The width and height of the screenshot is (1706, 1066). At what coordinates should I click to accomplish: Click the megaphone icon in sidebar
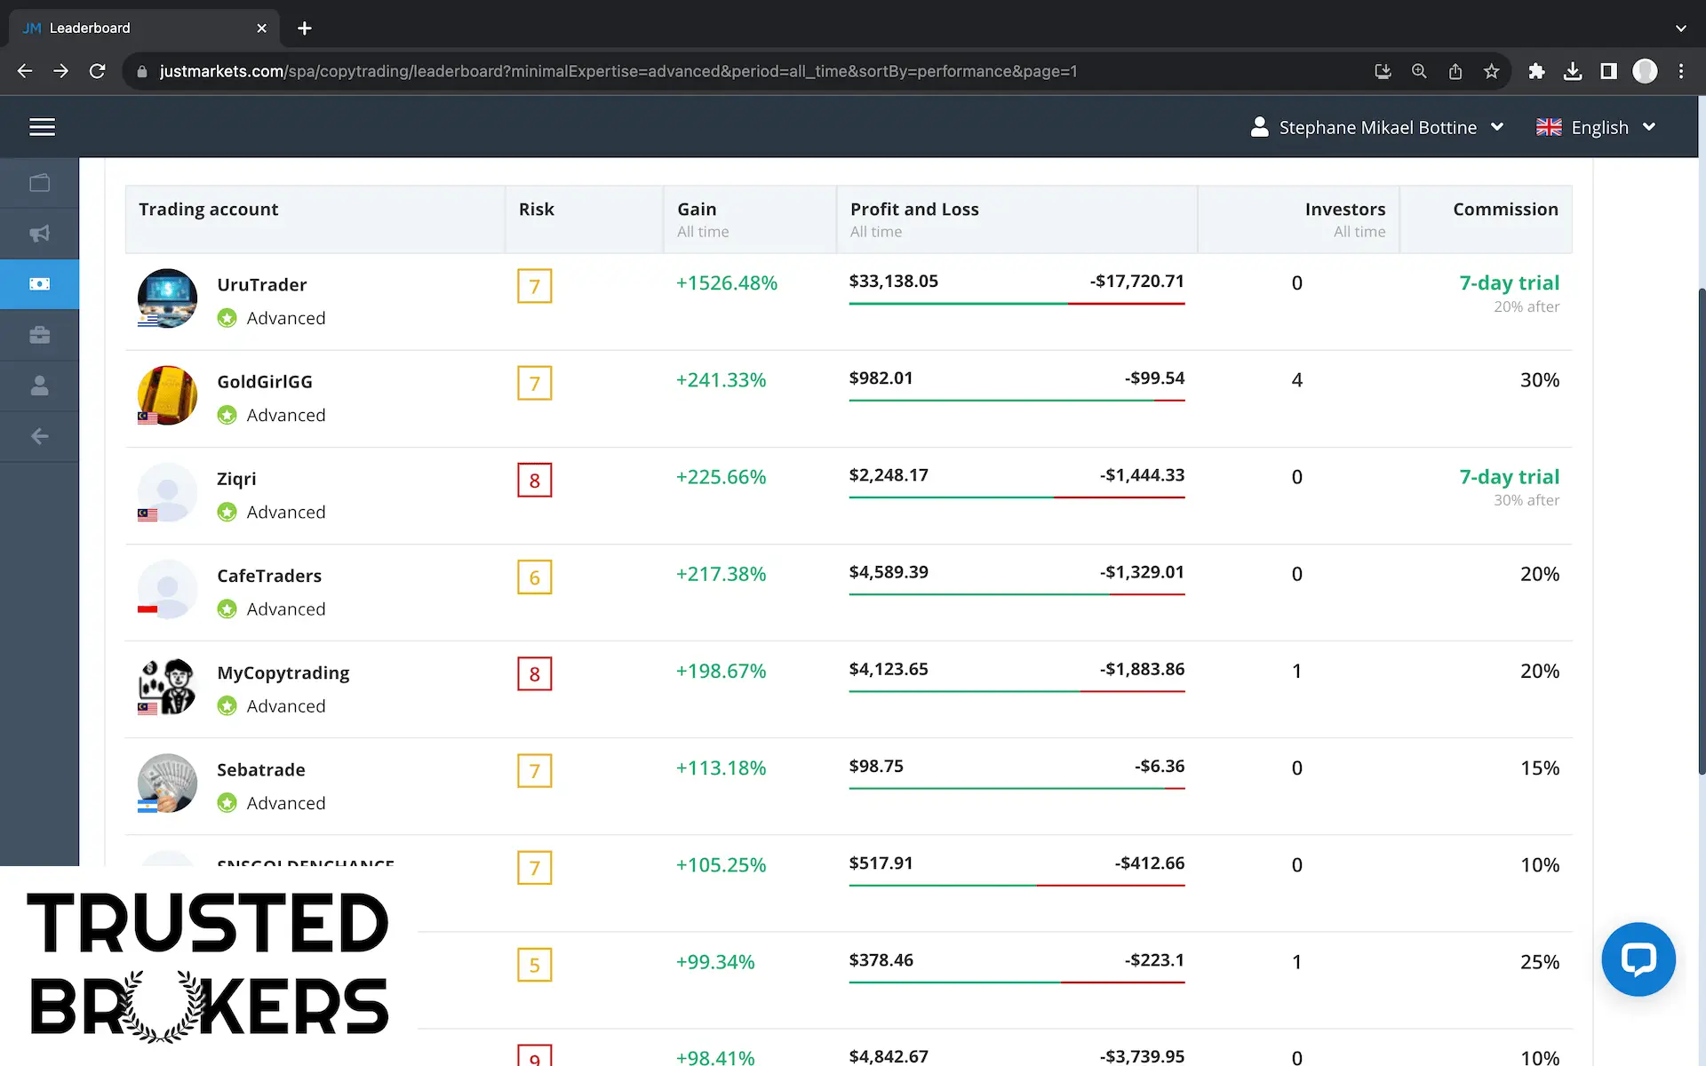(x=39, y=234)
